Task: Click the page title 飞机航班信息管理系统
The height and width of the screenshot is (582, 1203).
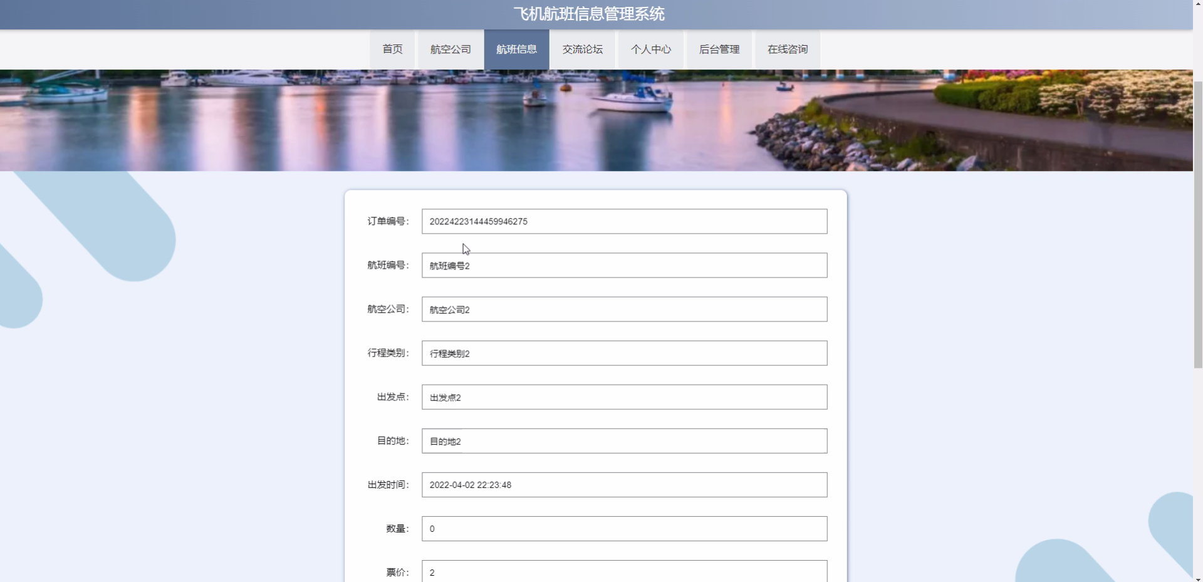Action: 589,14
